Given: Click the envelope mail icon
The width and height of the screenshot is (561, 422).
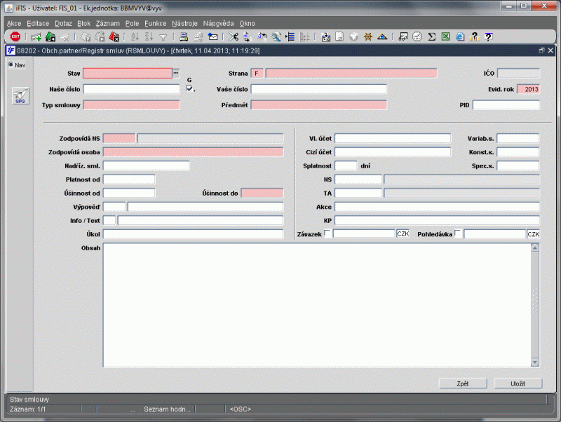Looking at the screenshot, I should pos(213,36).
